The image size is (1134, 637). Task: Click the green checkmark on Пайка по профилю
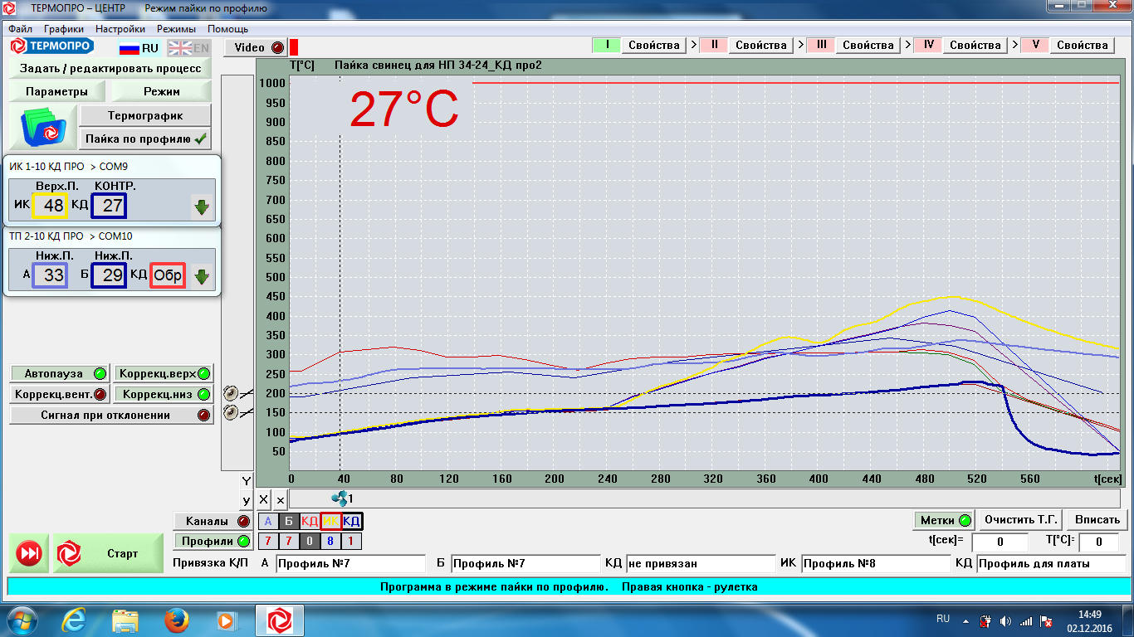click(x=201, y=139)
